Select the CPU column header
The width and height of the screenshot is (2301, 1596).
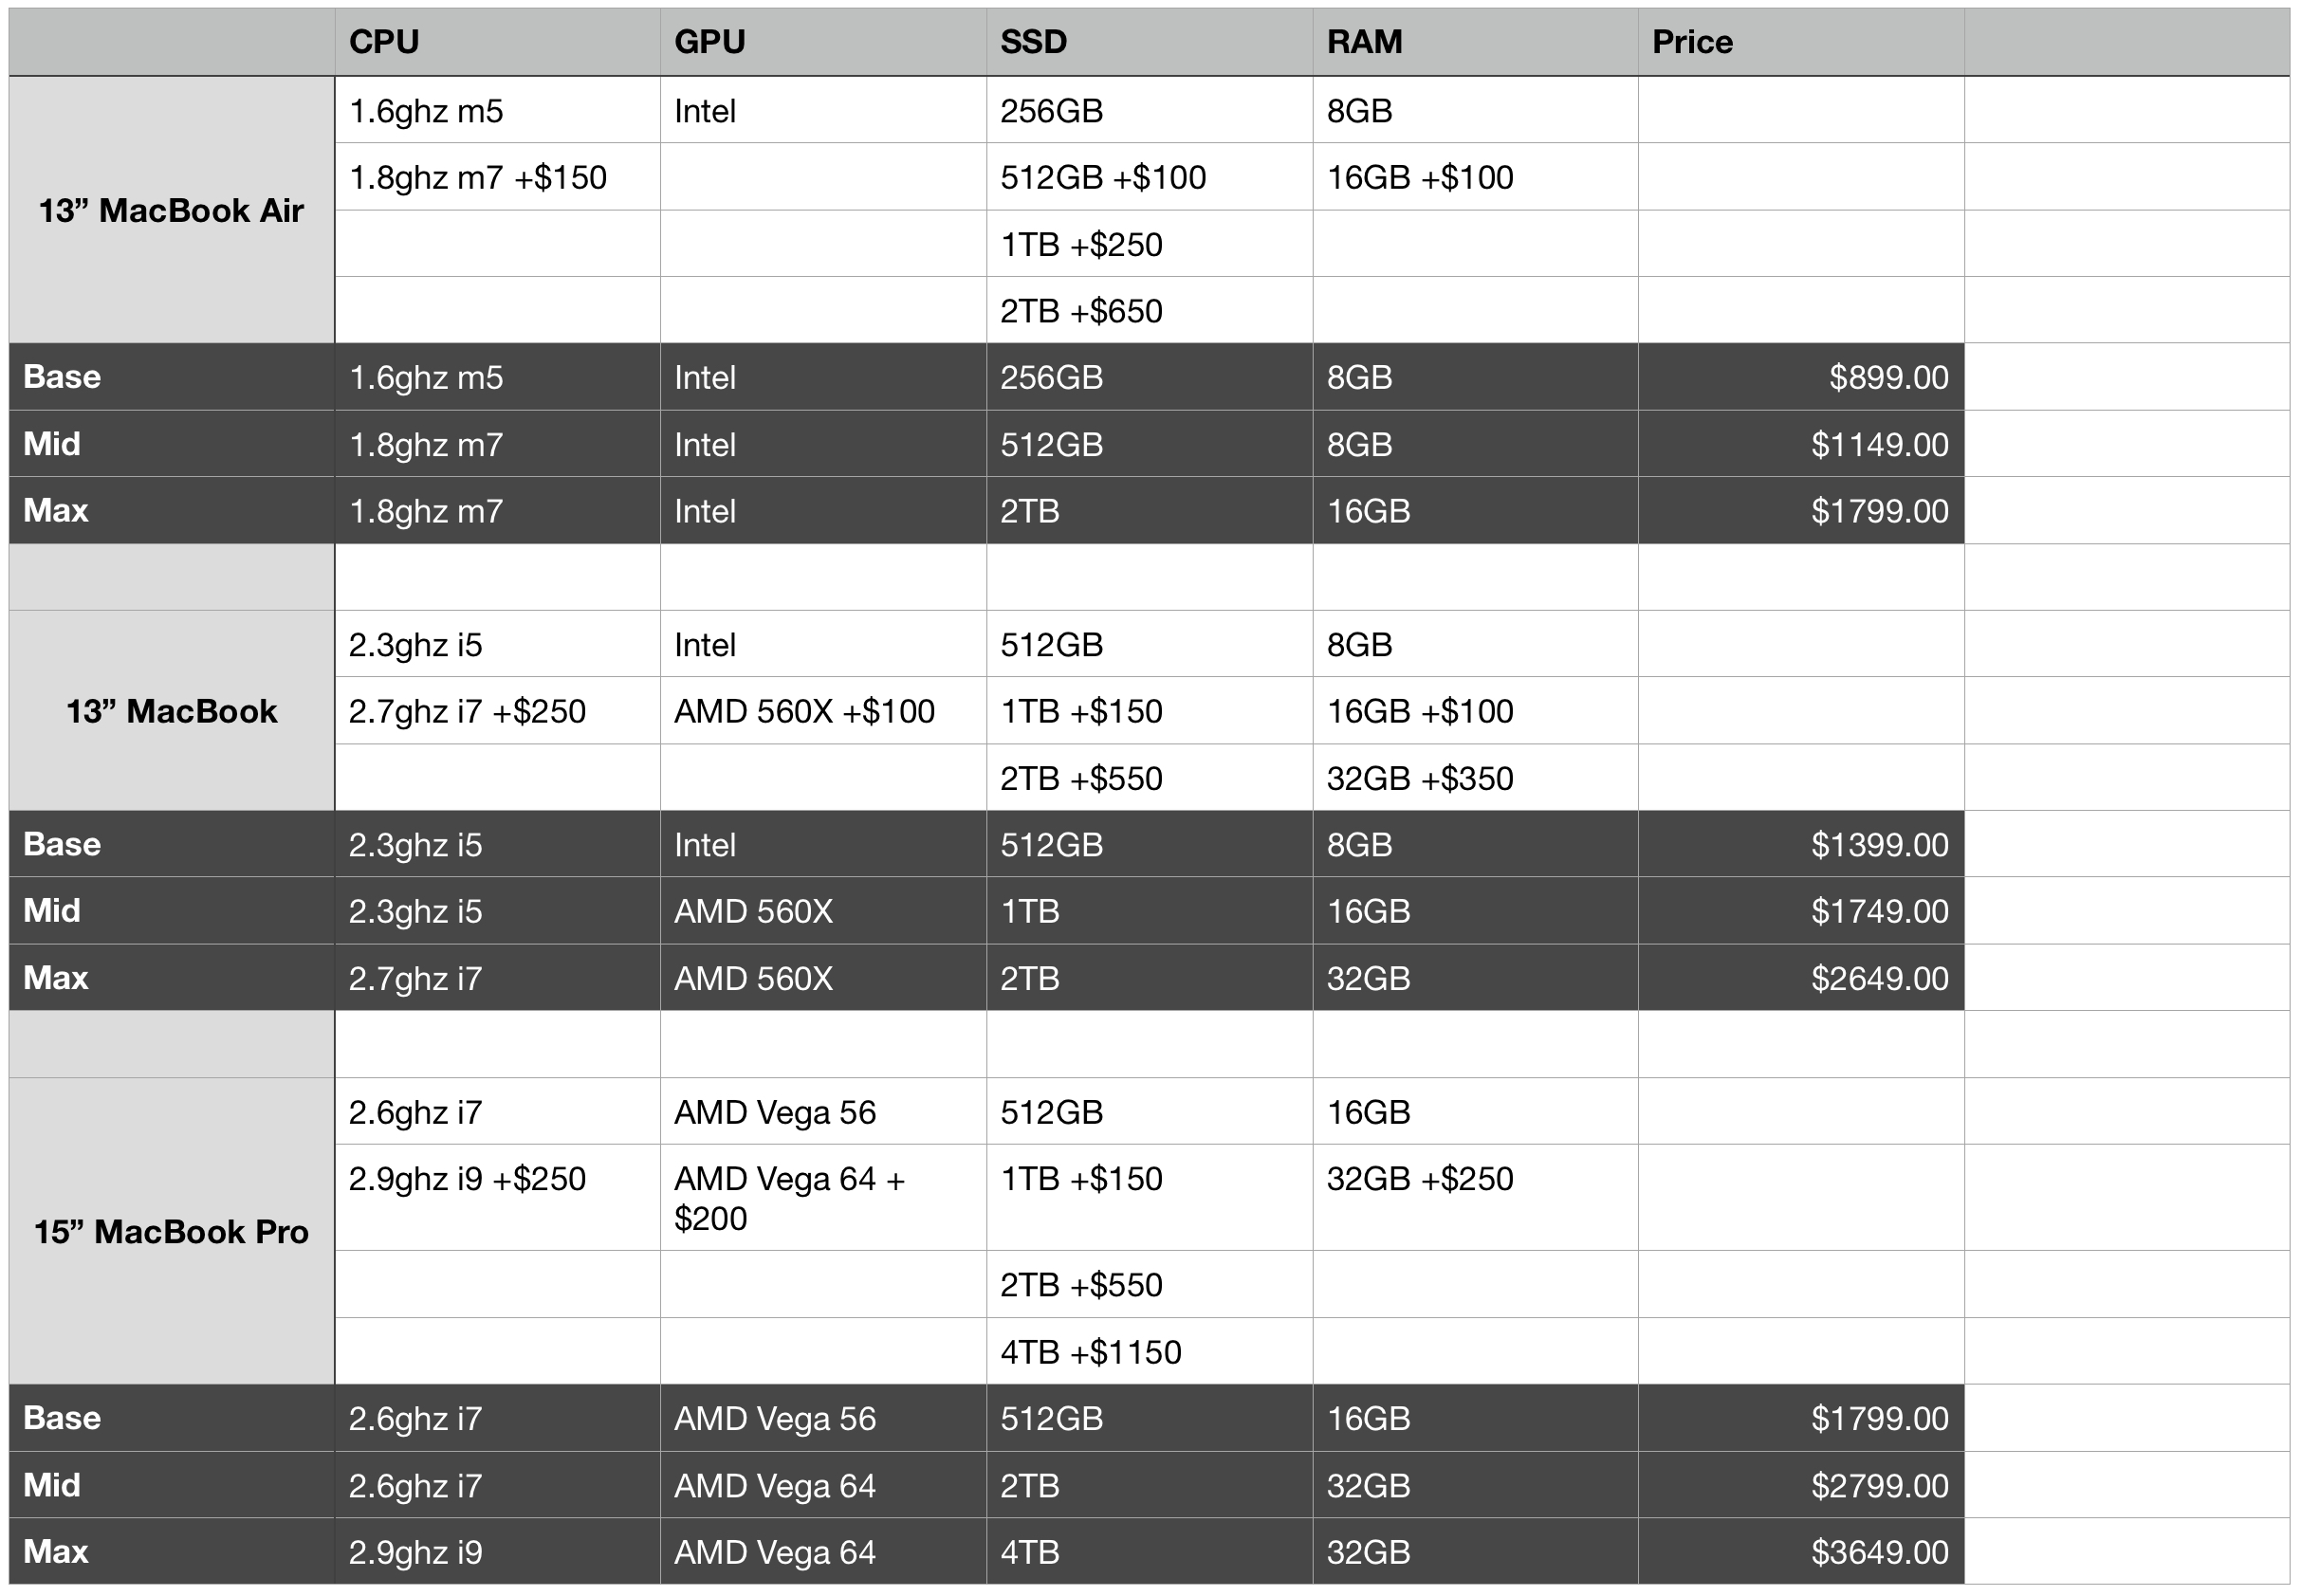click(497, 42)
